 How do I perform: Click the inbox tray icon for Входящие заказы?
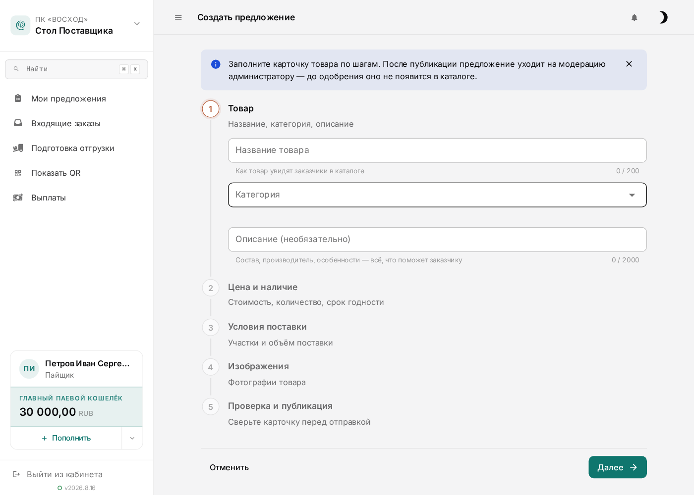pos(18,123)
